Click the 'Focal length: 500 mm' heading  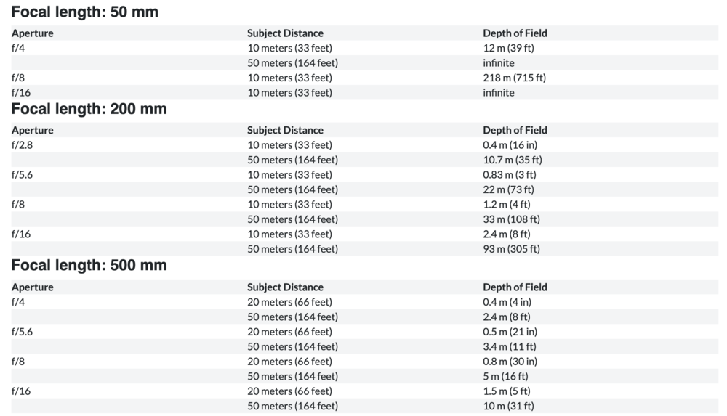[x=89, y=265]
